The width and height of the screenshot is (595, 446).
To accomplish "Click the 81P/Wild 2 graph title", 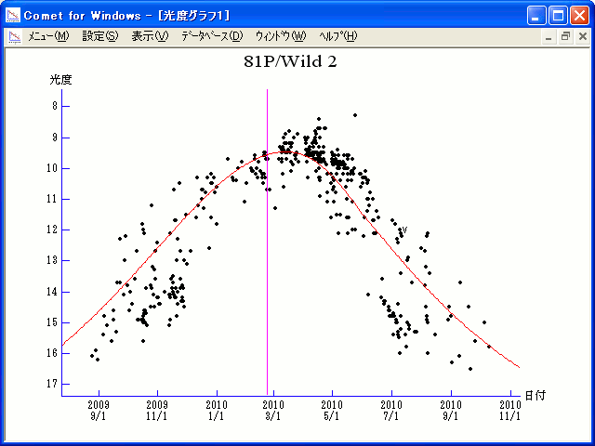I will click(290, 61).
